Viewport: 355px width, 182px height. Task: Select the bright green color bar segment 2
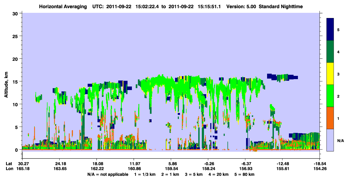(330, 96)
